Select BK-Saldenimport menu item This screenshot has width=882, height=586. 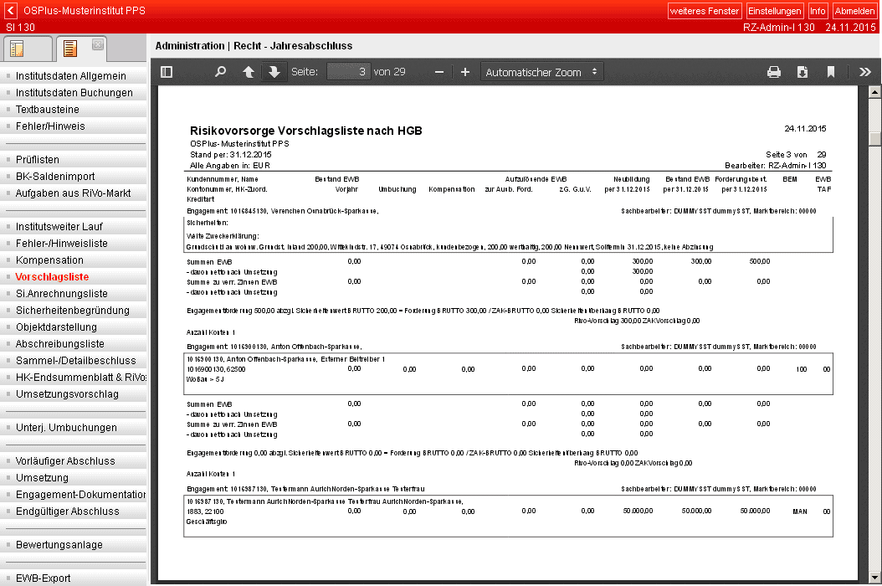click(73, 177)
